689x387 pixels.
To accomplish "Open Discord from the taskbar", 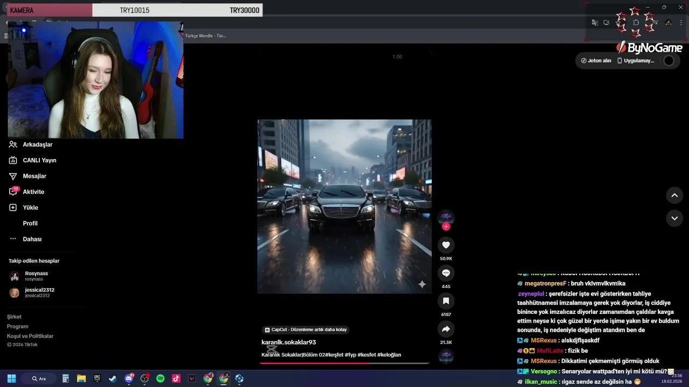I will coord(129,378).
